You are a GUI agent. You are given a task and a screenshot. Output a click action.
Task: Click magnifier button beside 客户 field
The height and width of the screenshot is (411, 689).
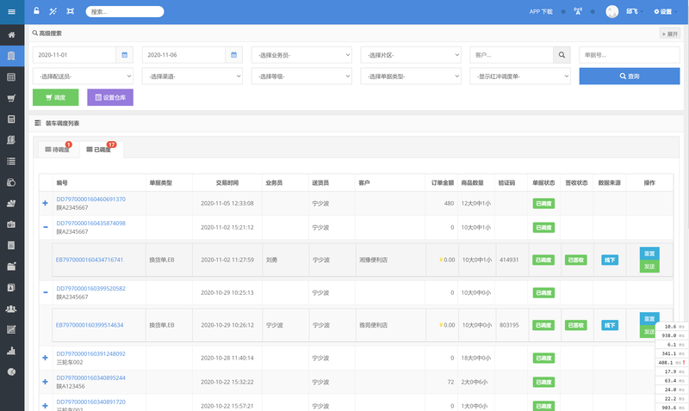pos(562,55)
